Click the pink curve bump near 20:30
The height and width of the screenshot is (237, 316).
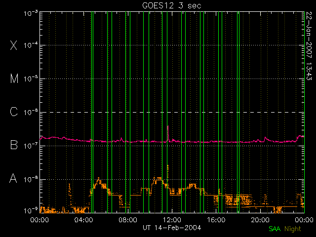click(265, 139)
